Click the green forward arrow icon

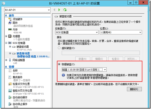click(x=59, y=10)
